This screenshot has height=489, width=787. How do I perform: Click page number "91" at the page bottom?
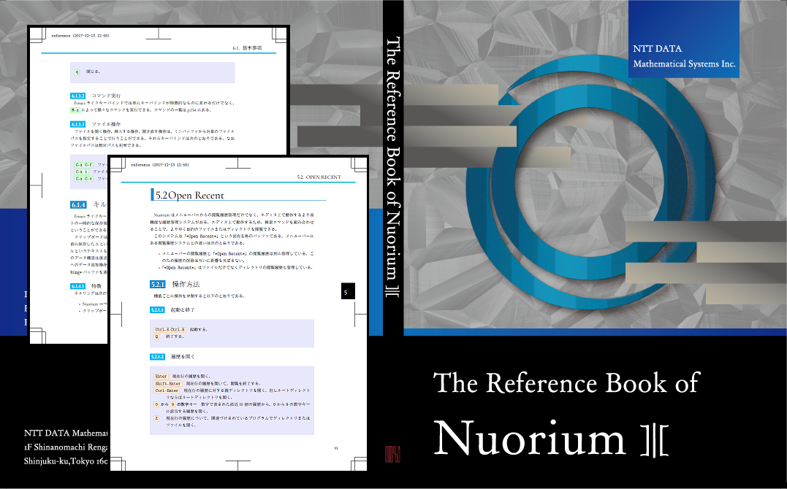(x=336, y=448)
